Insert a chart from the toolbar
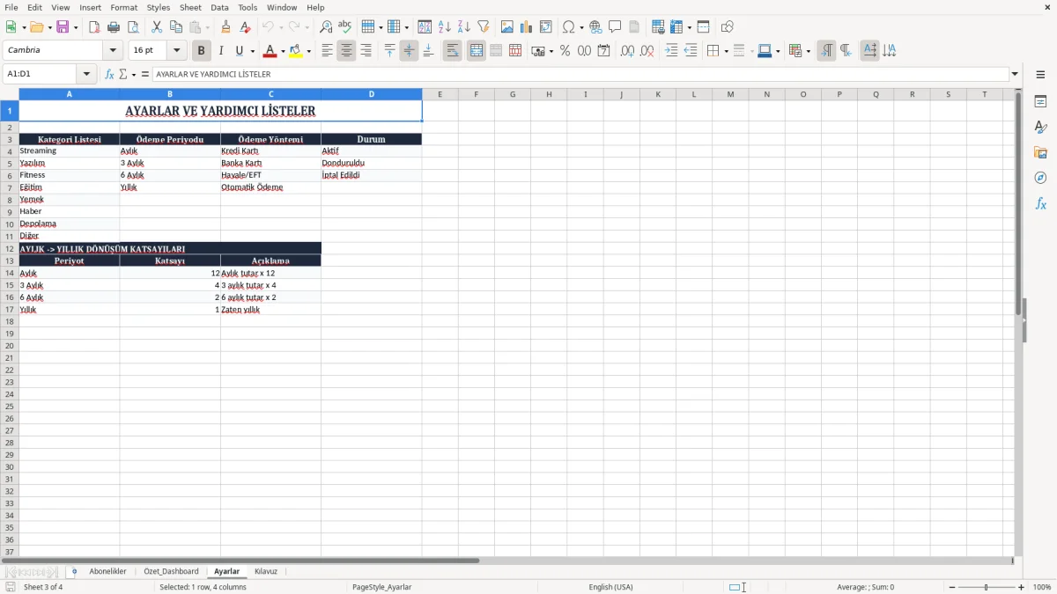The image size is (1057, 594). point(527,27)
